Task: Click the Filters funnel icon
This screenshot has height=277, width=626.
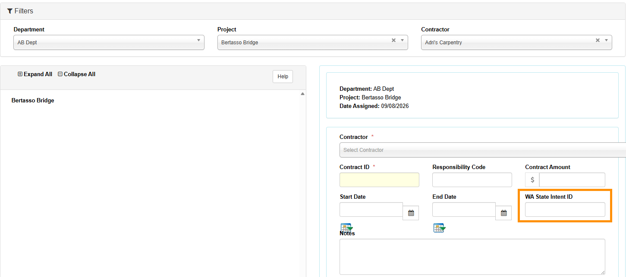Action: pyautogui.click(x=10, y=11)
